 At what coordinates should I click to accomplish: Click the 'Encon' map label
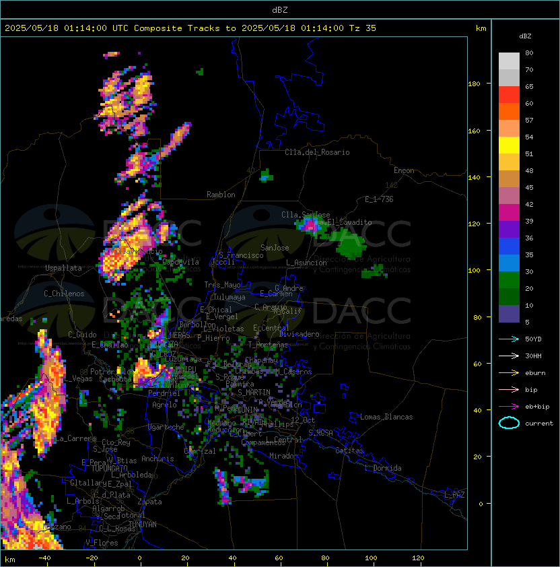point(404,170)
